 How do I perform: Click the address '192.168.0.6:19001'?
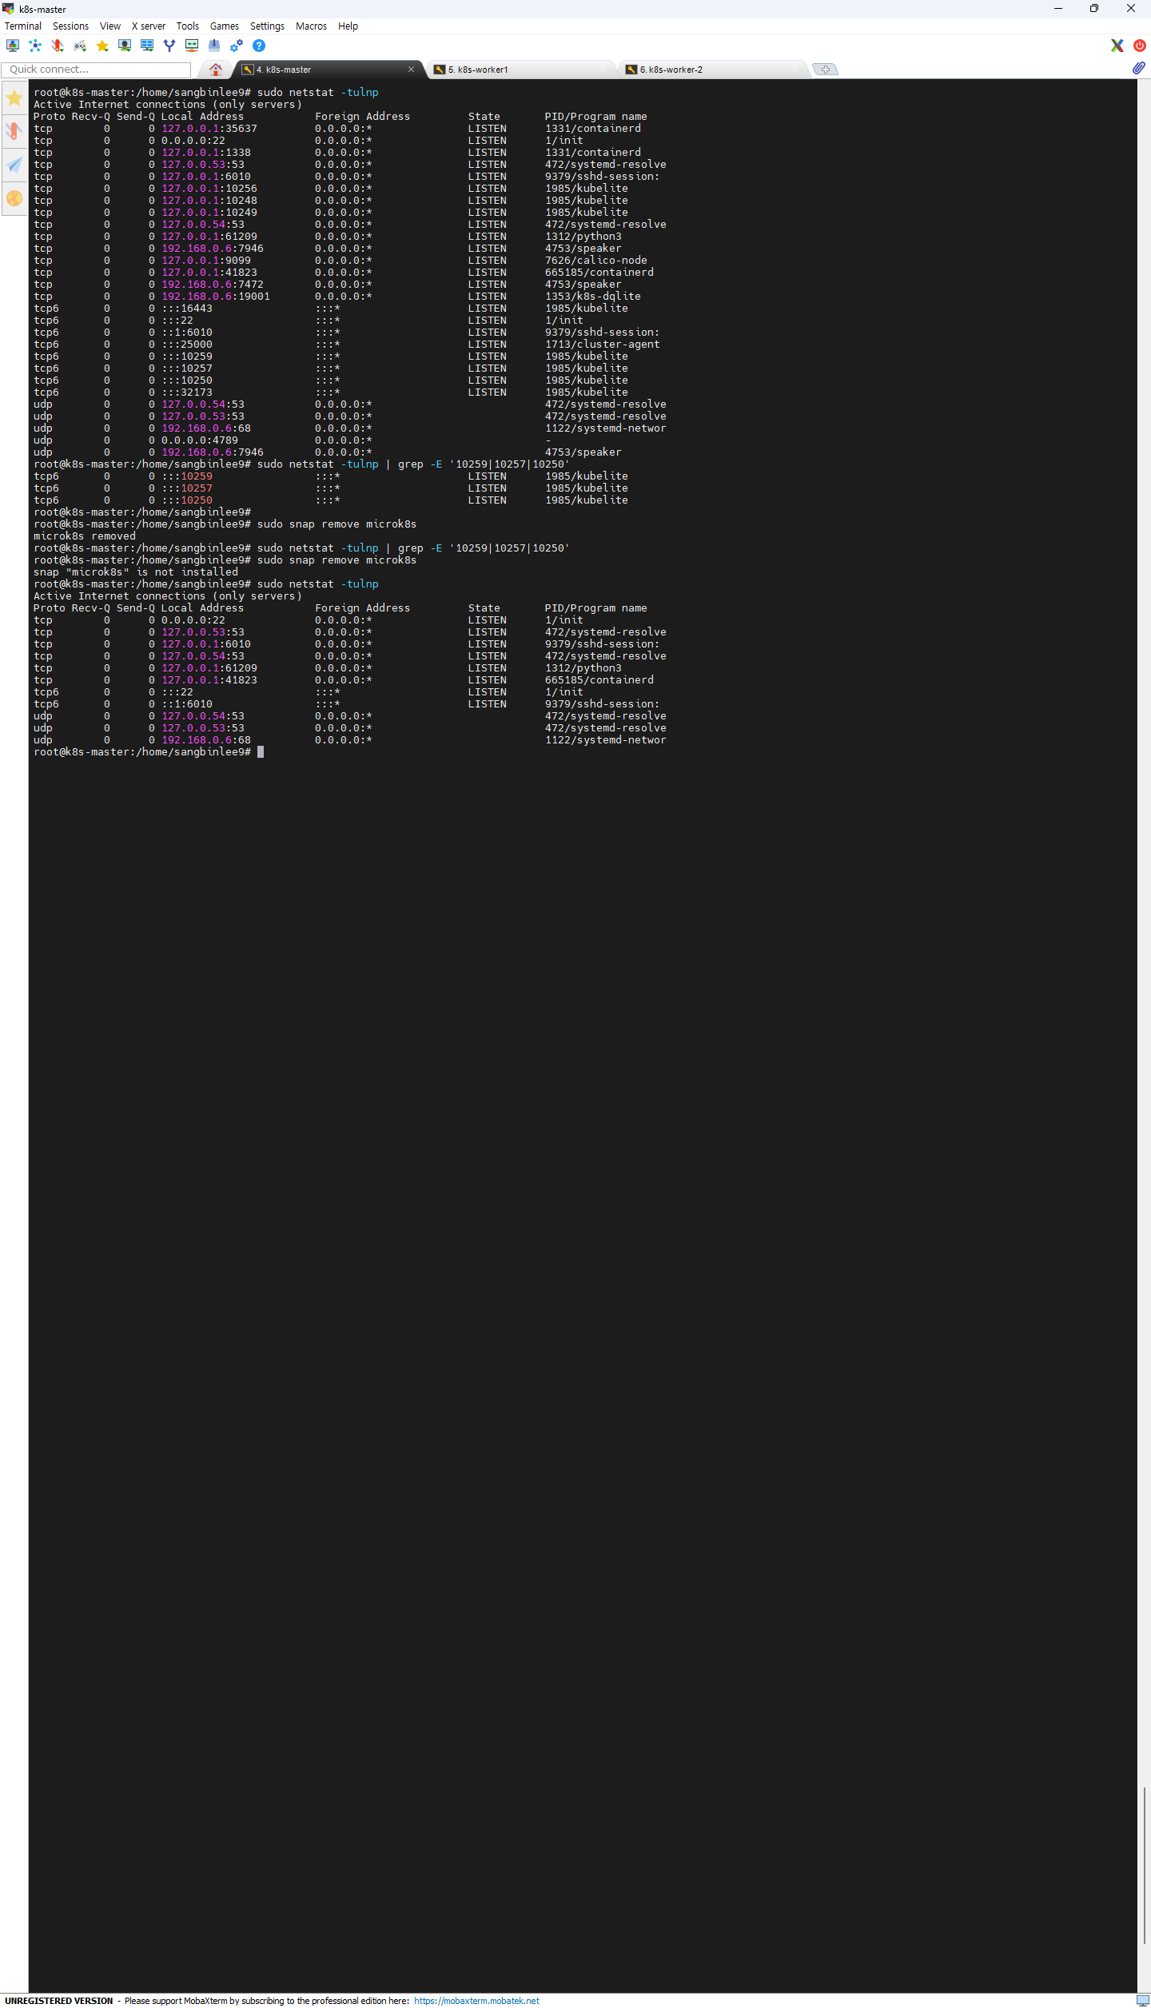coord(216,297)
